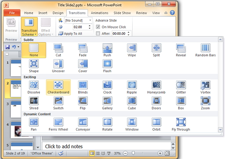Choose the Push transition
This screenshot has width=225, height=159.
click(x=107, y=50)
